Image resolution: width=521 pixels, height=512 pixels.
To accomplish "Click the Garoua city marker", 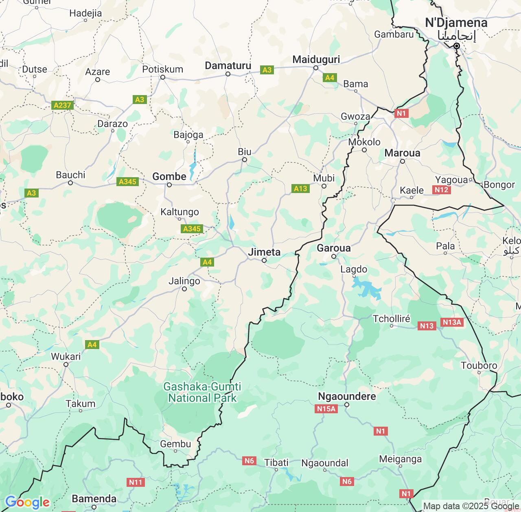I will point(334,256).
